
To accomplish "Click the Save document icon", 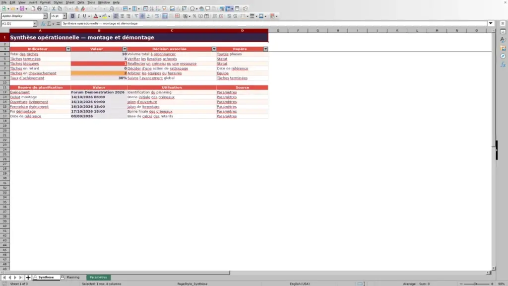I will [x=22, y=9].
